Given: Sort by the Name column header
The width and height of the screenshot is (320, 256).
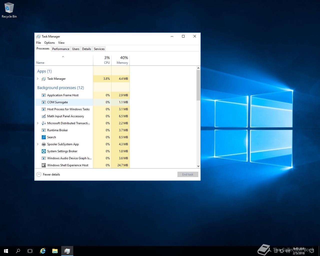Looking at the screenshot, I should [x=64, y=60].
